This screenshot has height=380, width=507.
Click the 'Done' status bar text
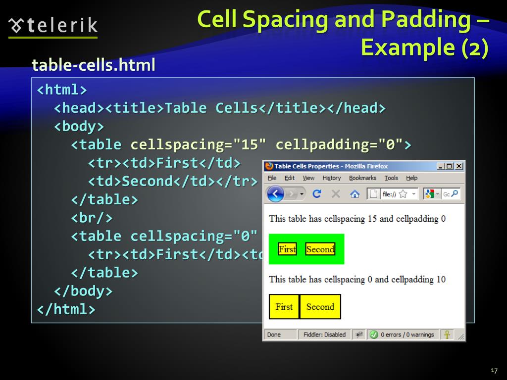tap(274, 335)
